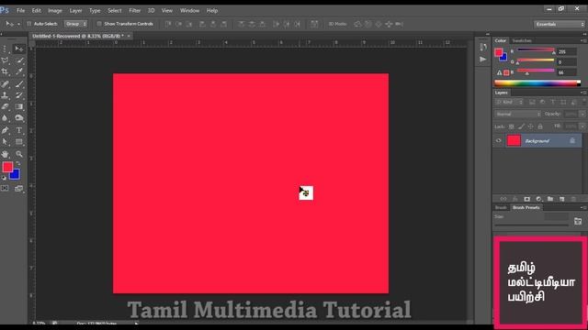Screen dimensions: 588x330
Task: Open the Image menu
Action: coord(55,11)
